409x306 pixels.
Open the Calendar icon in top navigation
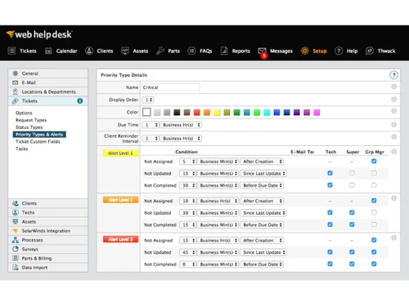coord(48,51)
